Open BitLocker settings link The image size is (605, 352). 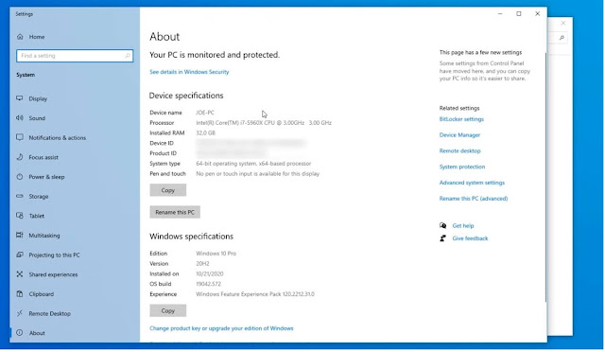coord(461,119)
